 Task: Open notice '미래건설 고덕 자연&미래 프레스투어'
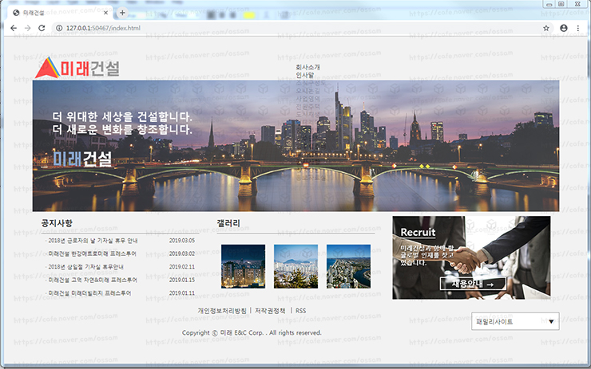[93, 280]
